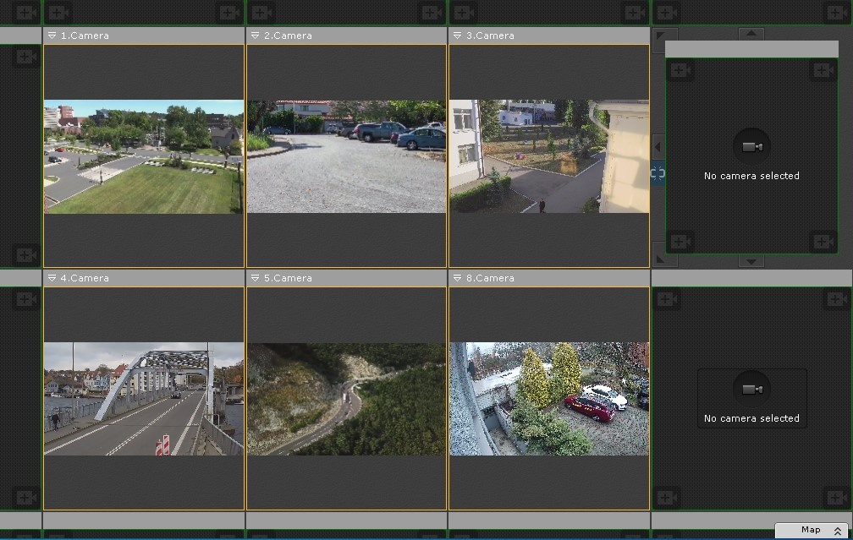Viewport: 853px width, 540px height.
Task: Open the 5.Camera dropdown triangle
Action: [x=255, y=278]
